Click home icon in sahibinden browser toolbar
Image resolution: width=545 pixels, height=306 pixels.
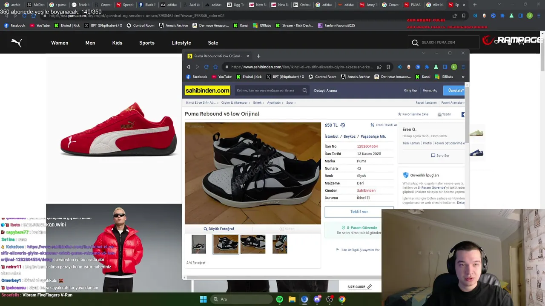(x=215, y=67)
